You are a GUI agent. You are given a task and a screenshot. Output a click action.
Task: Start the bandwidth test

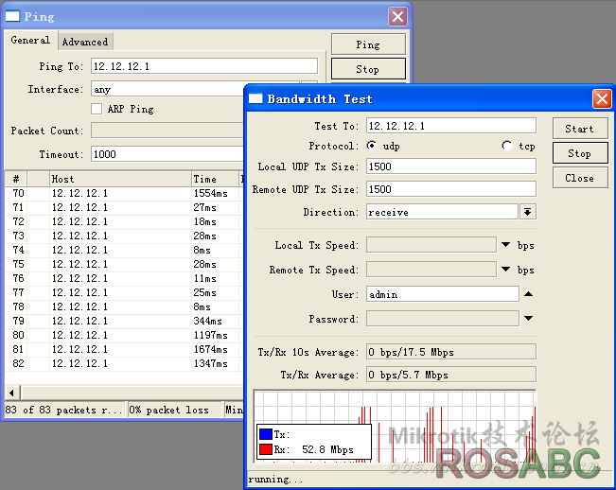pyautogui.click(x=579, y=129)
